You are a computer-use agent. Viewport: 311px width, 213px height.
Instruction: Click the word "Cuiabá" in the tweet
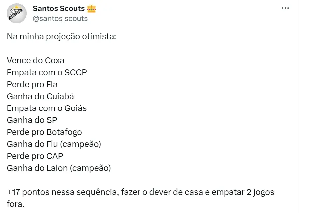[60, 96]
